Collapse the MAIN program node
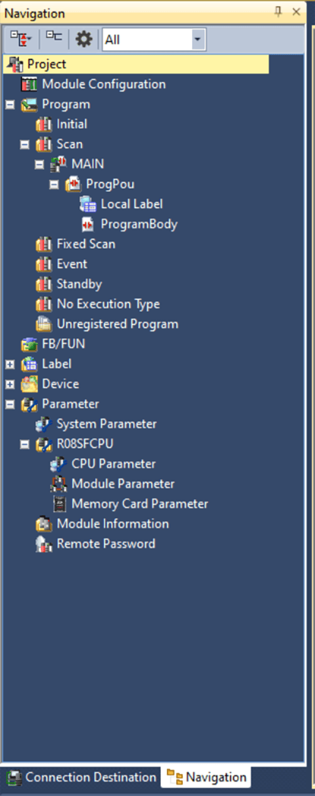The image size is (315, 796). coord(39,164)
